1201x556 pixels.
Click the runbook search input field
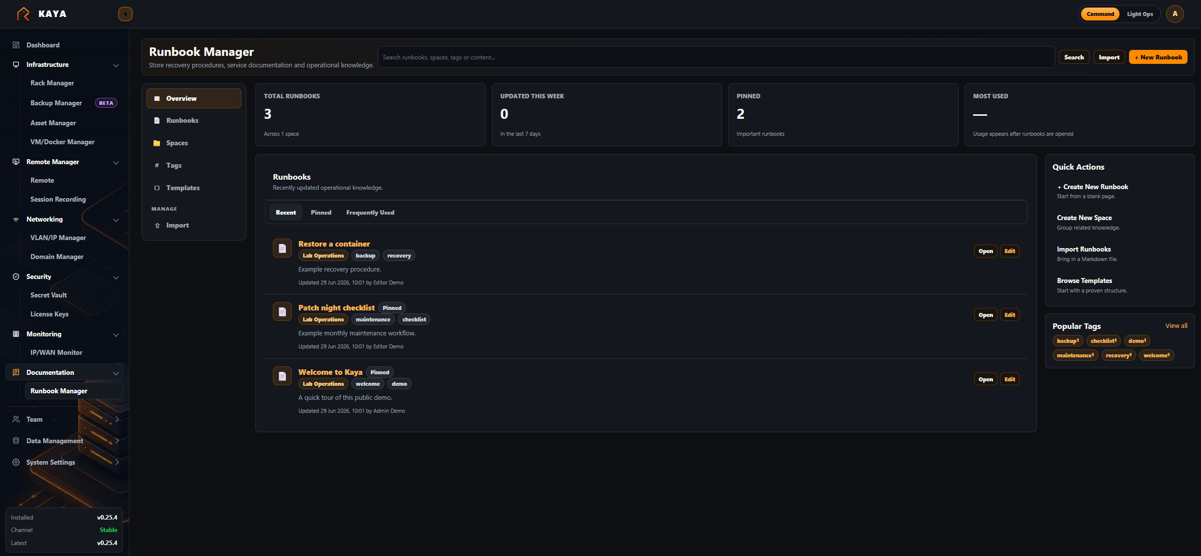point(716,57)
